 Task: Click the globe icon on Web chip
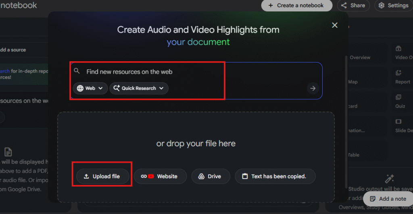[80, 88]
